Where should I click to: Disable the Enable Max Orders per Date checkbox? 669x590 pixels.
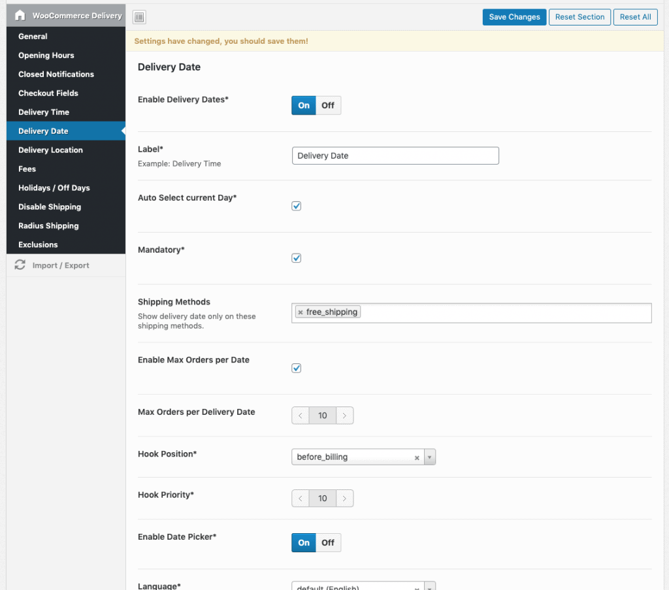[297, 369]
